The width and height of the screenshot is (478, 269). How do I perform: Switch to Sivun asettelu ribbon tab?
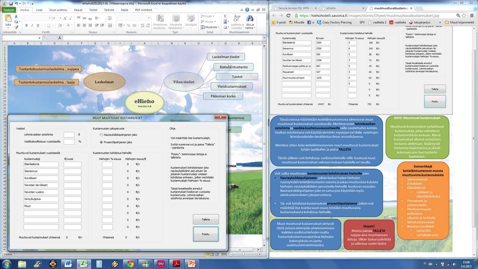tap(58, 10)
